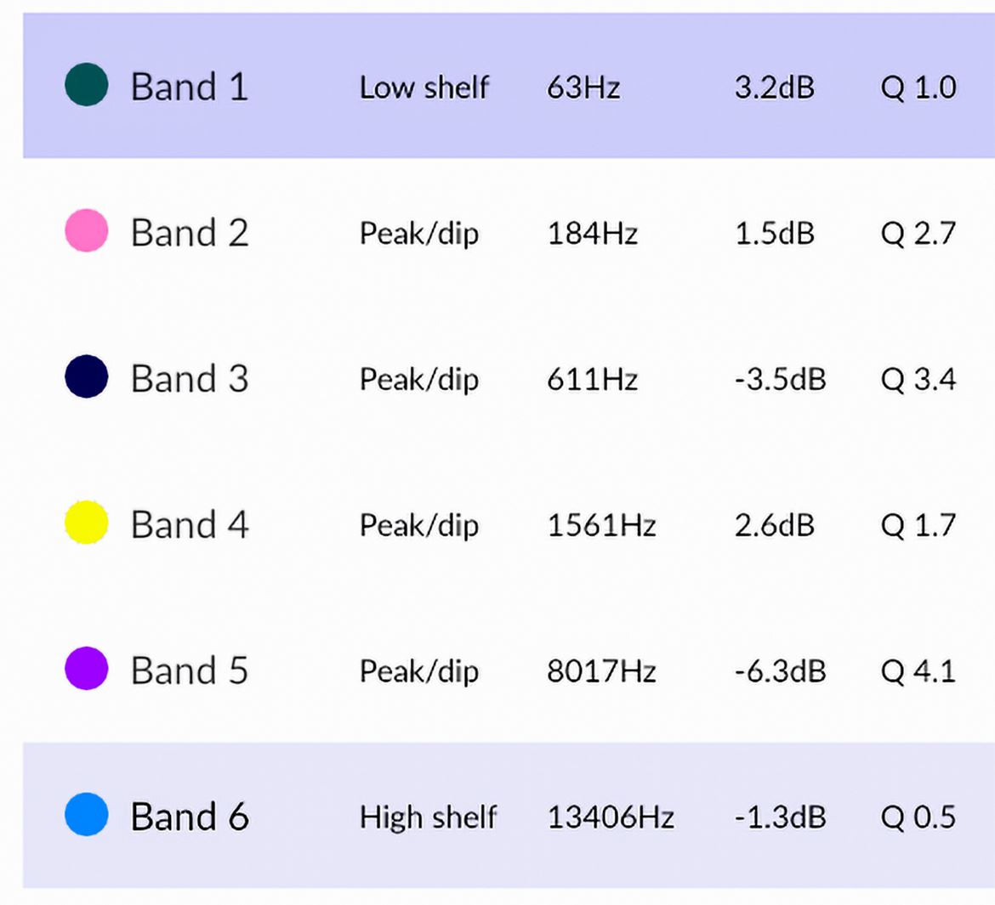Click the Q 2.7 value
This screenshot has width=995, height=905.
pyautogui.click(x=918, y=233)
